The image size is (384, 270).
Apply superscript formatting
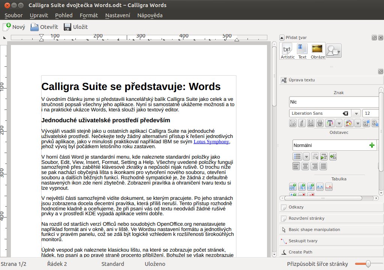click(366, 123)
